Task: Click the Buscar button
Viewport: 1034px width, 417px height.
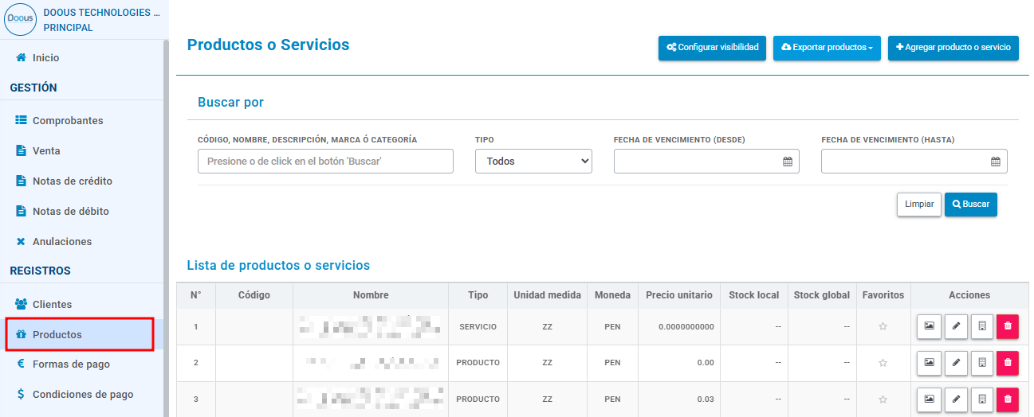Action: [x=971, y=205]
